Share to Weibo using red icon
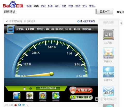The height and width of the screenshot is (107, 124). [x=16, y=105]
